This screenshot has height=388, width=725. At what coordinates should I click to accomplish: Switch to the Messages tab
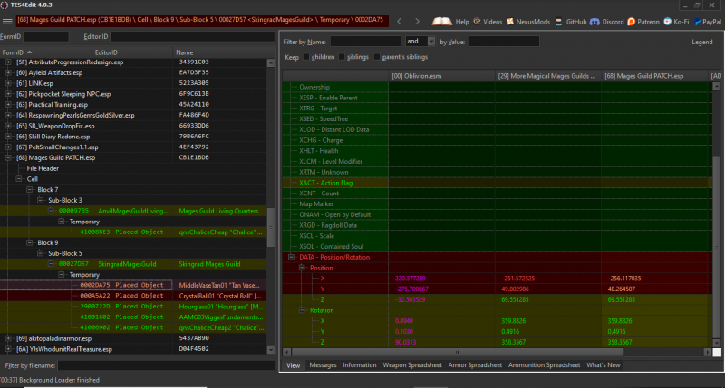click(323, 364)
